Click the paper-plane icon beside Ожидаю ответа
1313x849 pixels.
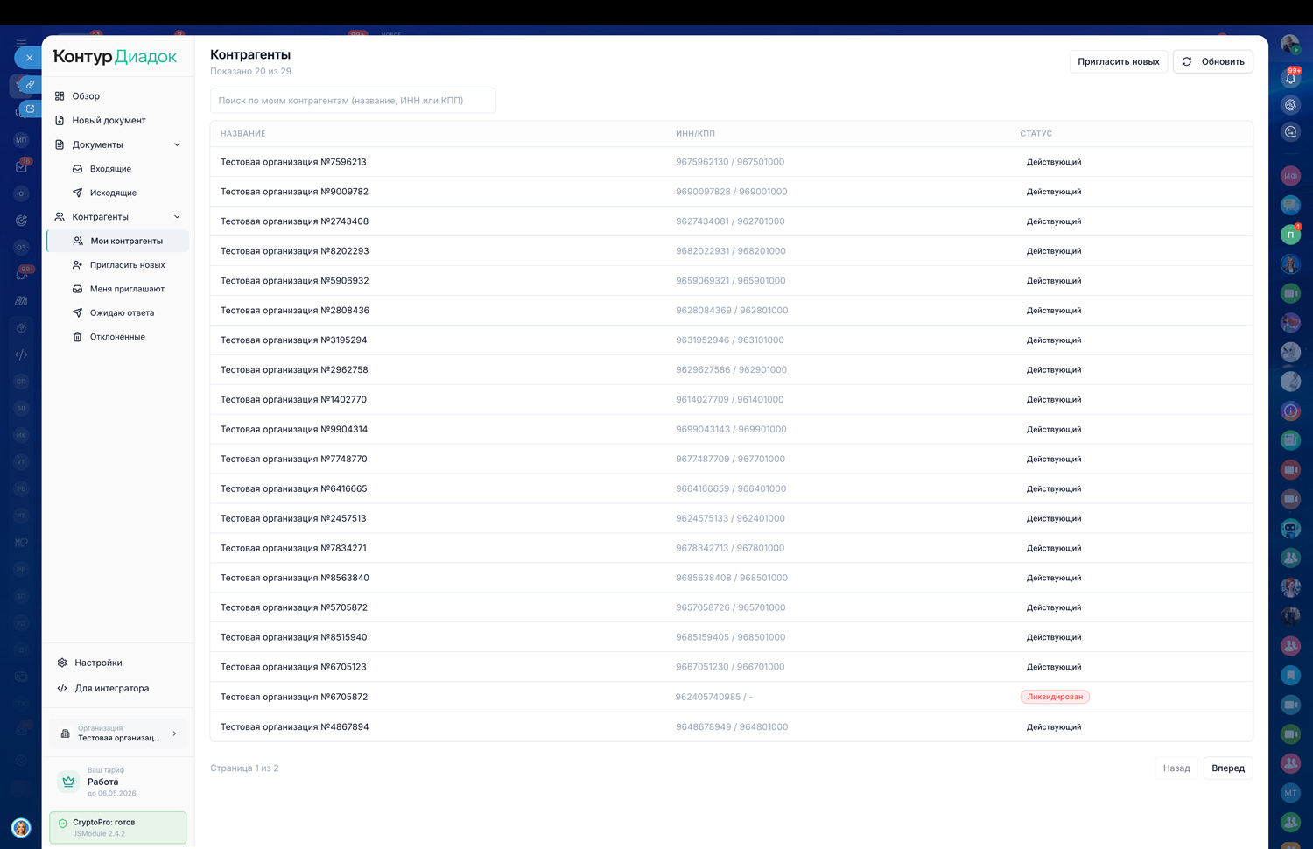77,312
